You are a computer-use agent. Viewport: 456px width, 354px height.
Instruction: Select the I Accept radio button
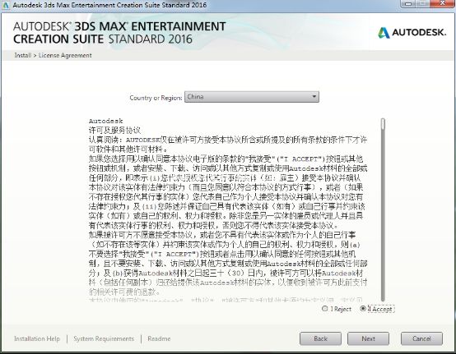(363, 309)
